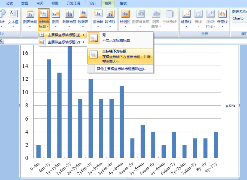Click the 16 value on vertical axis
This screenshot has width=247, height=180.
[x=25, y=53]
